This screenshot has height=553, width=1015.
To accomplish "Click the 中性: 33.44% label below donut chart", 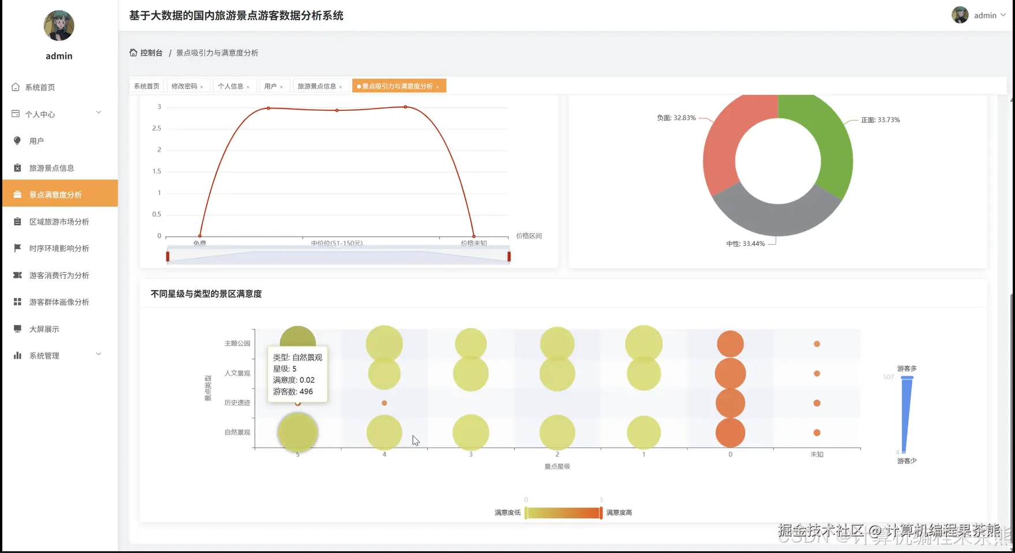I will 745,244.
